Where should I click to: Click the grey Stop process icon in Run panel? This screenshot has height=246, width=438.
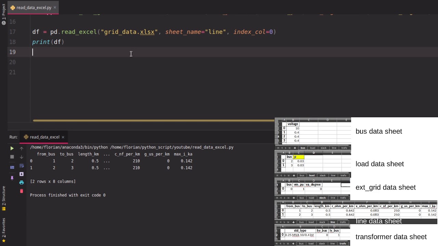tap(12, 157)
